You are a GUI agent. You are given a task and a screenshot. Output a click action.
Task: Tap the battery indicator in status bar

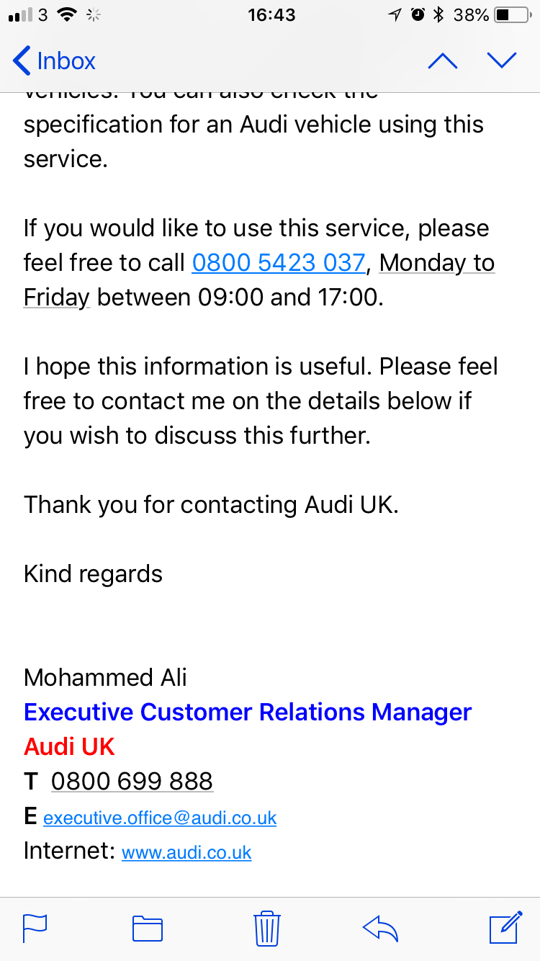pyautogui.click(x=513, y=14)
